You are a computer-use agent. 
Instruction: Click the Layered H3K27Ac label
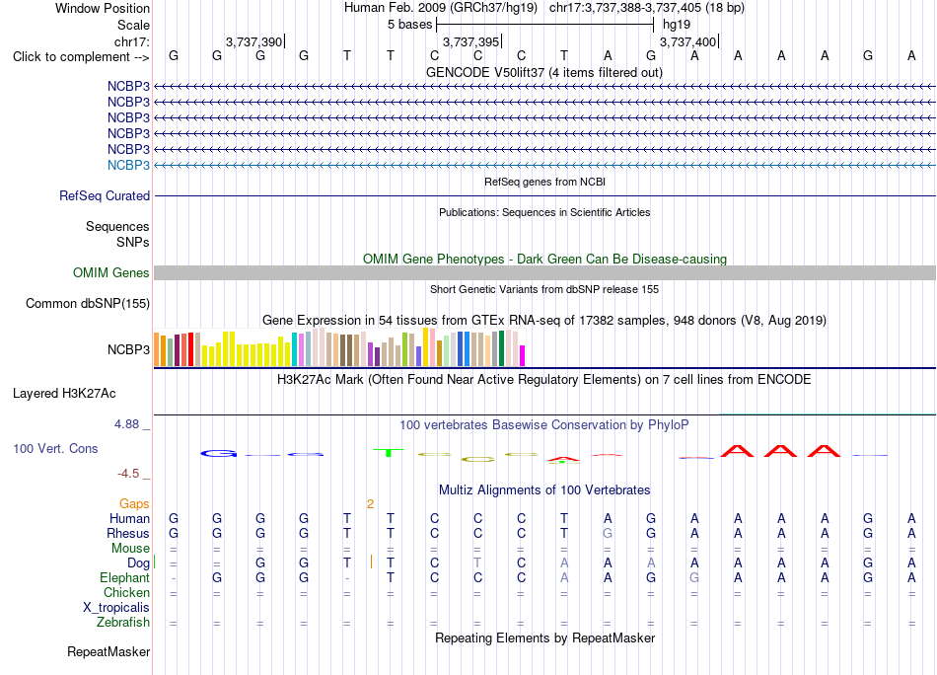click(x=64, y=394)
